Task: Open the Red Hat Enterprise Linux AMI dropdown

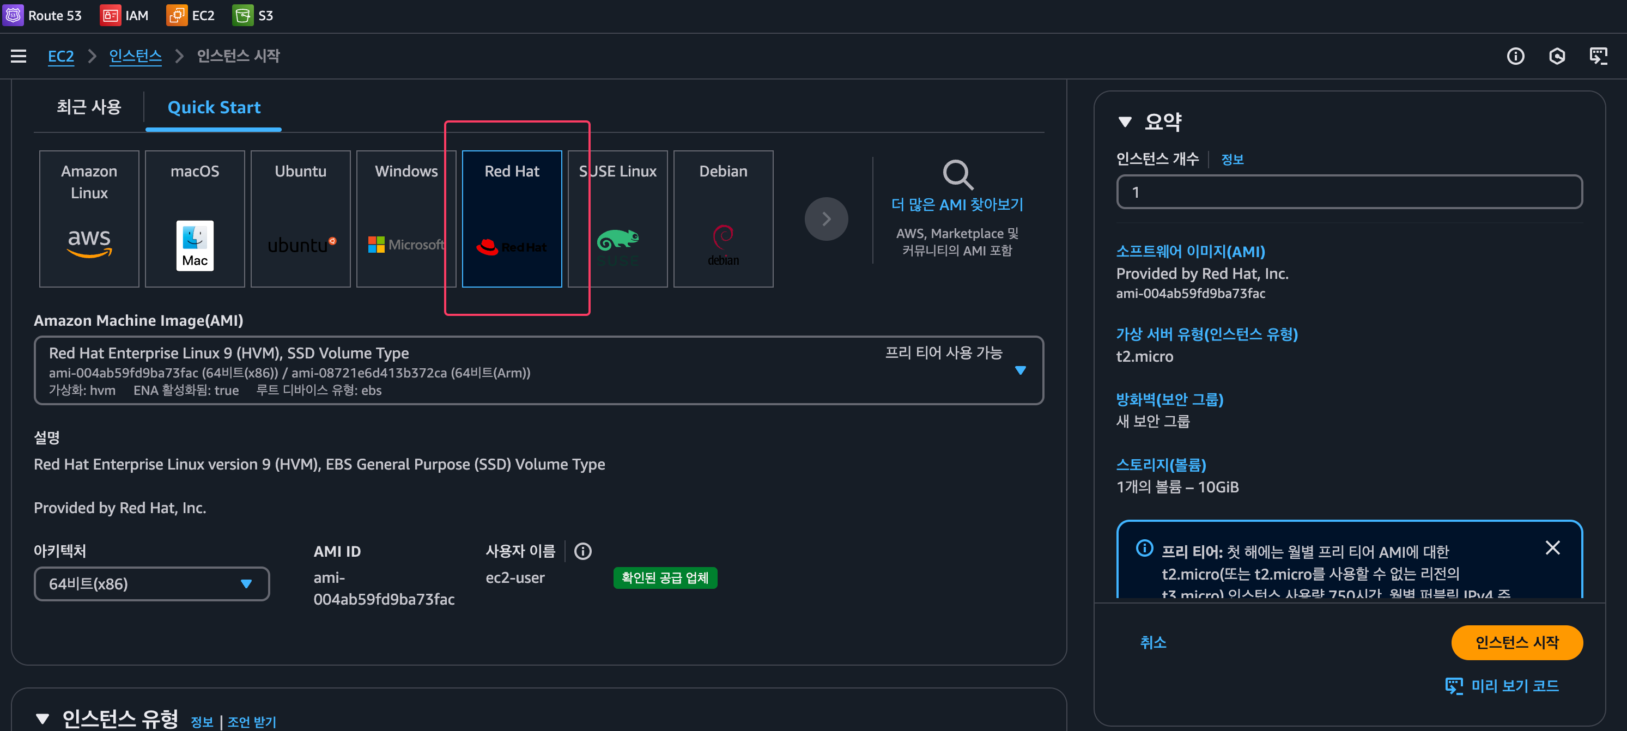Action: [x=1020, y=370]
